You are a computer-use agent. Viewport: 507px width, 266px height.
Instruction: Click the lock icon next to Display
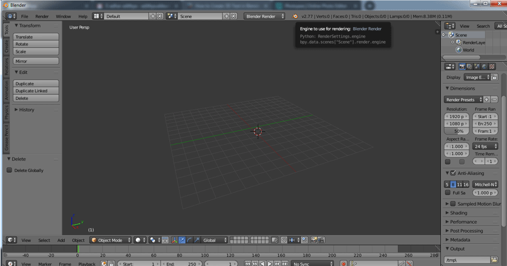point(494,78)
